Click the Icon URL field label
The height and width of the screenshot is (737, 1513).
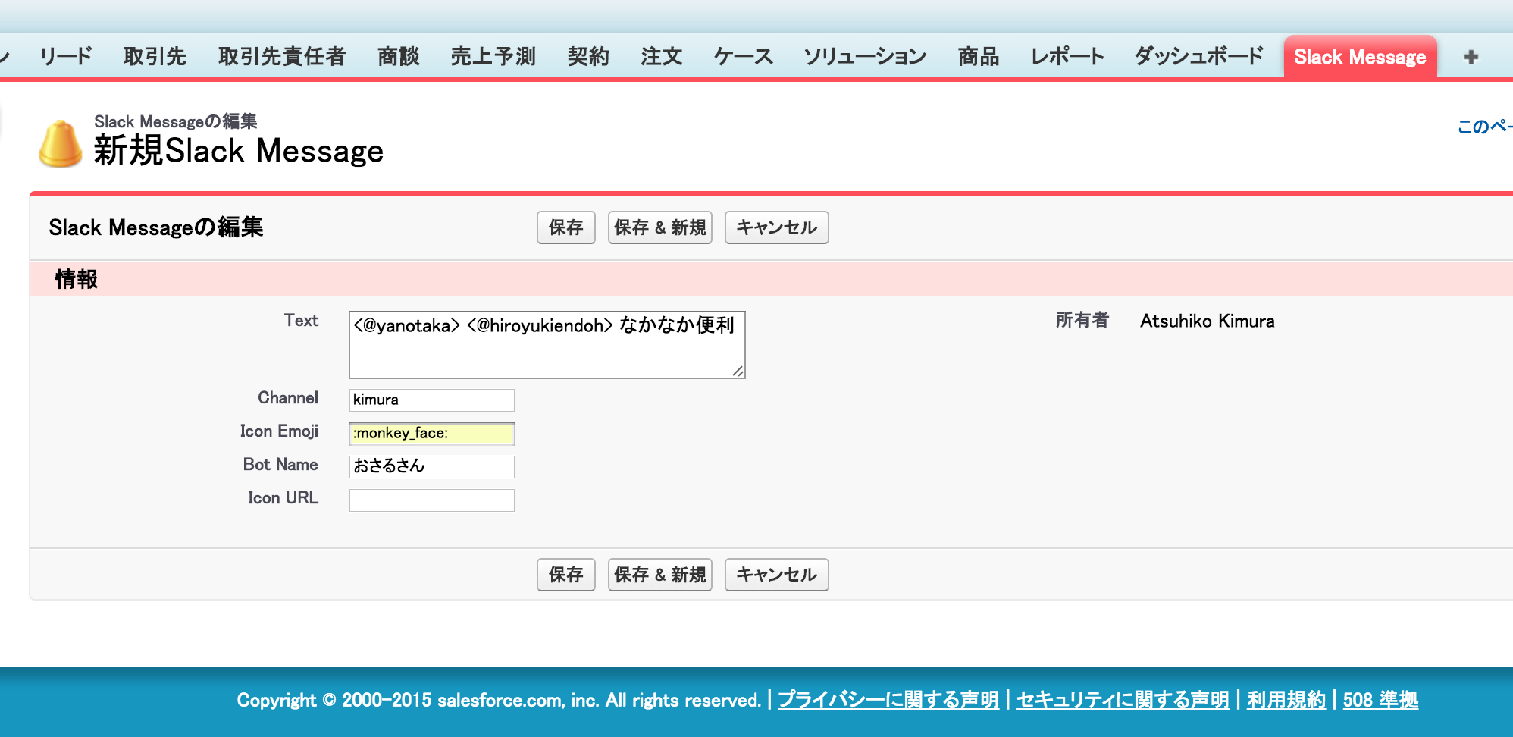283,497
